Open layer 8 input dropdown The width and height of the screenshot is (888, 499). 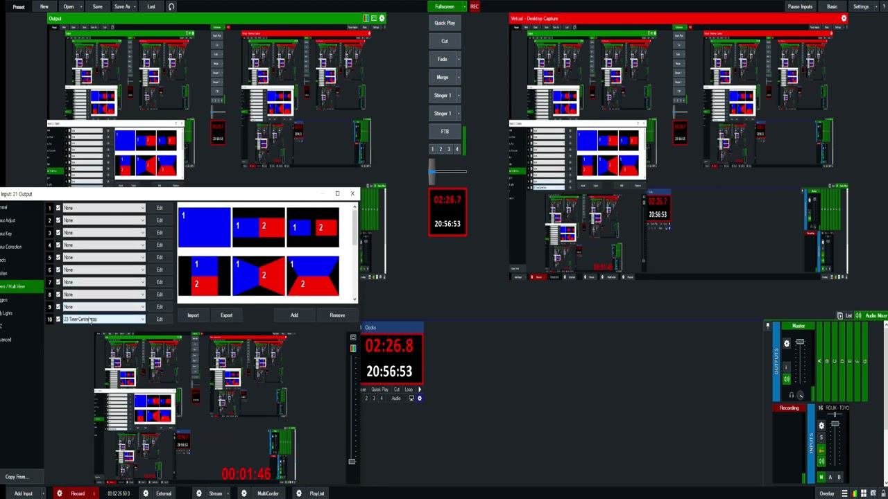(104, 295)
